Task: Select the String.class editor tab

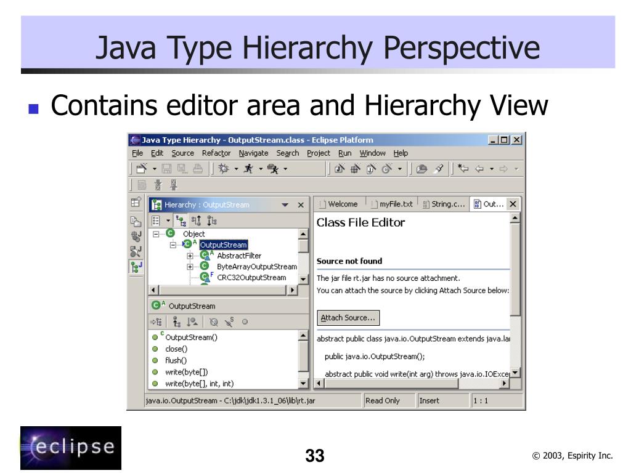Action: click(444, 204)
